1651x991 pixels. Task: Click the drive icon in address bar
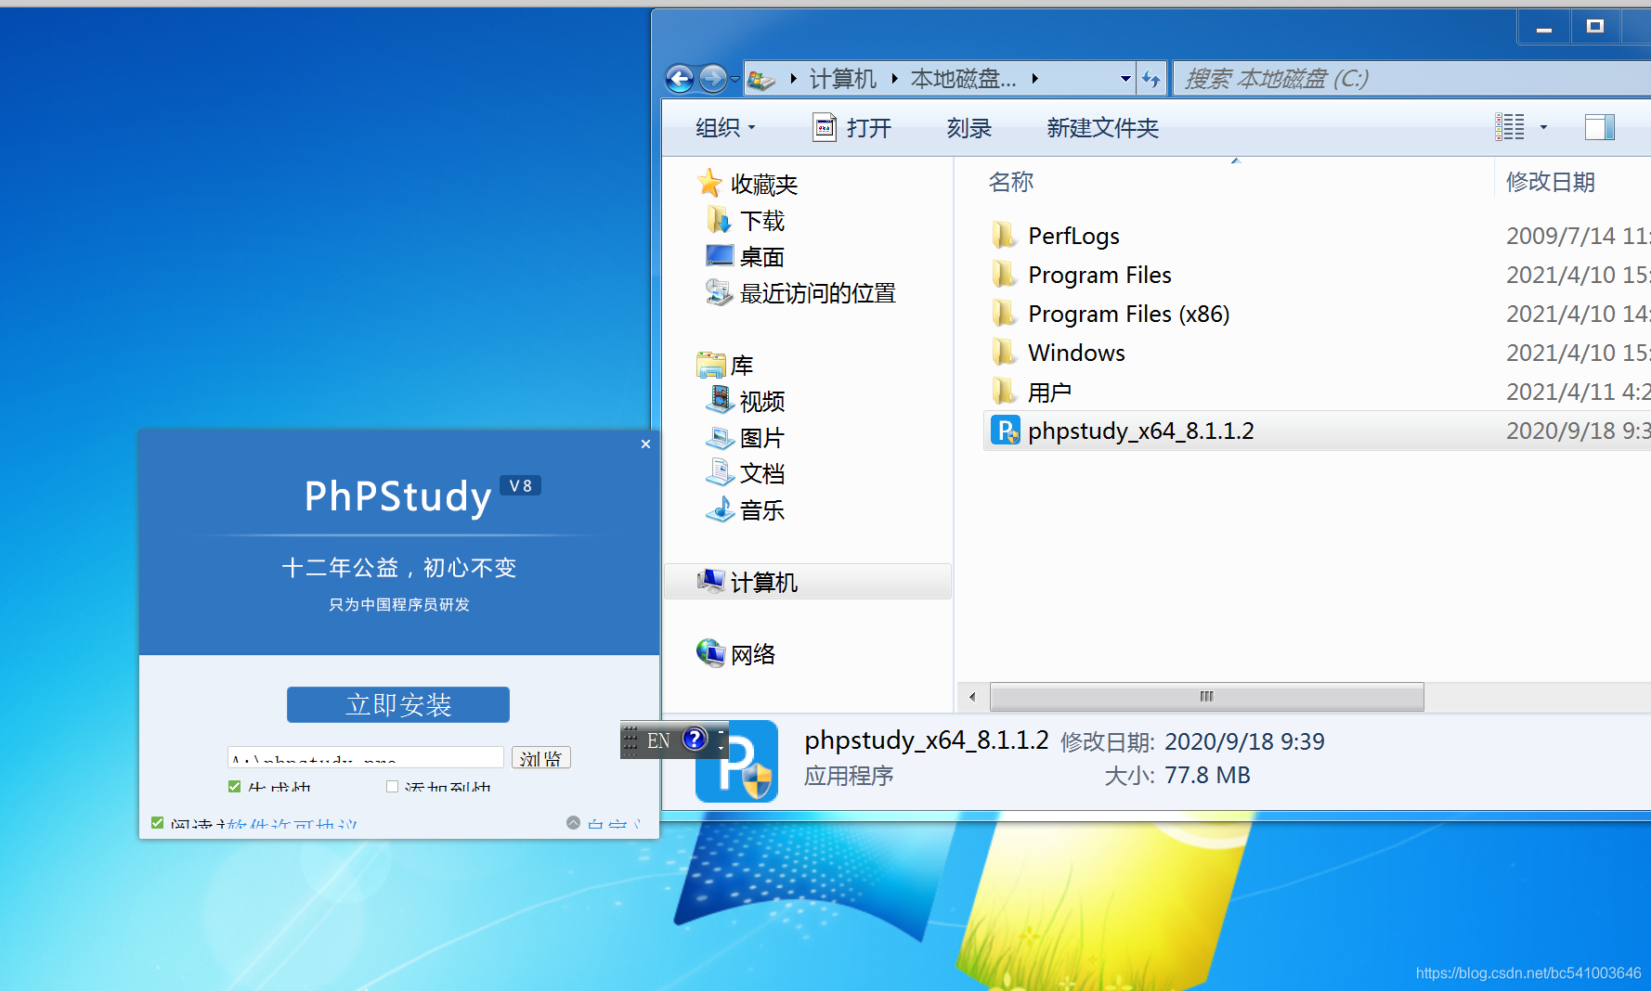[x=761, y=80]
